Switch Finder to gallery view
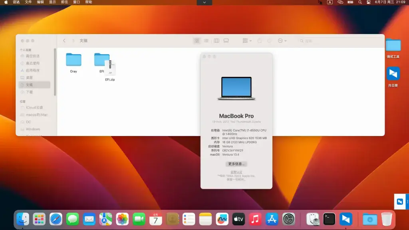409x230 pixels. click(226, 40)
